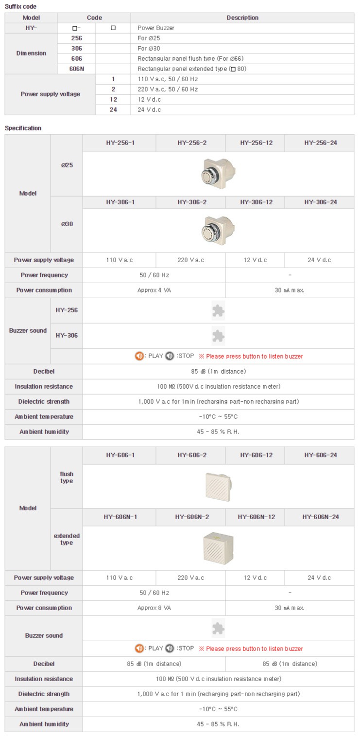
Task: Click the Ø25 round buzzer product image
Action: [218, 174]
